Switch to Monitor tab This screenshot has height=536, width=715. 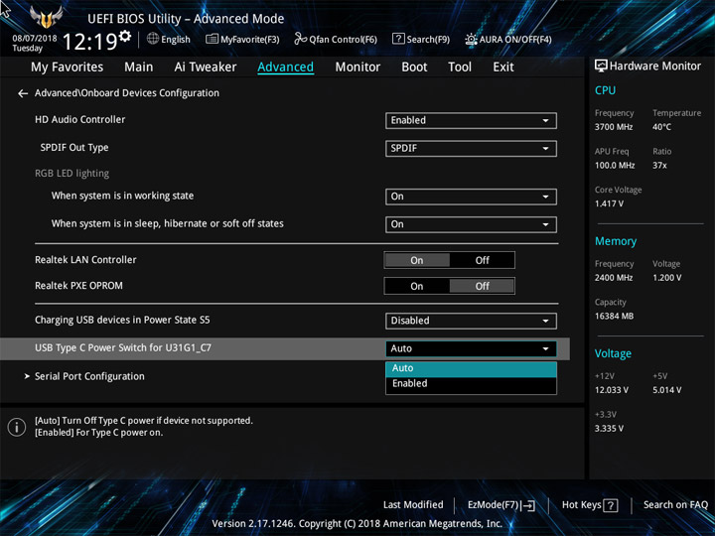357,67
